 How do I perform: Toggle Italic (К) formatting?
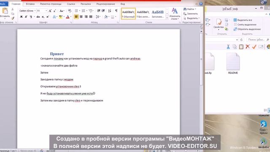[26, 17]
